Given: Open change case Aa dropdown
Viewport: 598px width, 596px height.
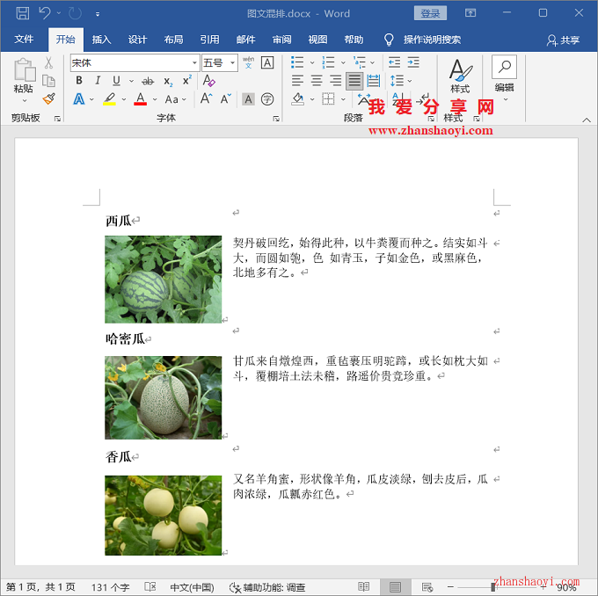Looking at the screenshot, I should [x=175, y=99].
